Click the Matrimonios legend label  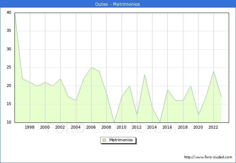(x=121, y=140)
